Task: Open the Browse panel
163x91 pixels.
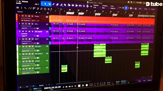Action: [150, 80]
